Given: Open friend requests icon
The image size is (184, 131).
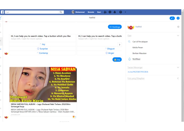Looking at the screenshot, I should click(x=105, y=12).
